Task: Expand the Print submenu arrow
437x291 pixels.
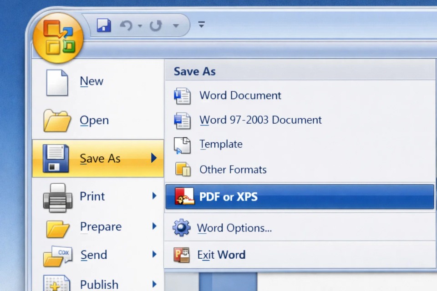Action: tap(155, 196)
